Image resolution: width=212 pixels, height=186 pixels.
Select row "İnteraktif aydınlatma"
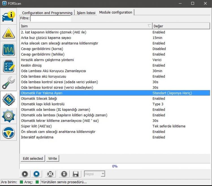pos(115,137)
